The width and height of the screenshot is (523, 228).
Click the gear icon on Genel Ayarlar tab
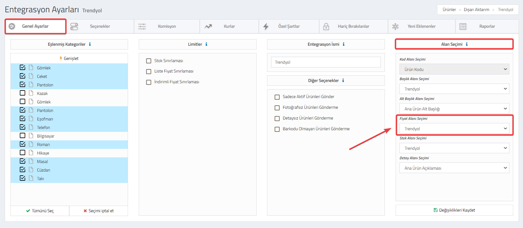tap(12, 26)
